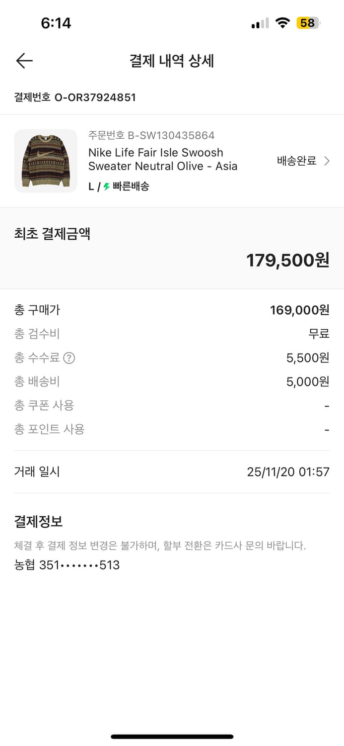Tap the back arrow to return
This screenshot has width=344, height=746.
pyautogui.click(x=23, y=61)
